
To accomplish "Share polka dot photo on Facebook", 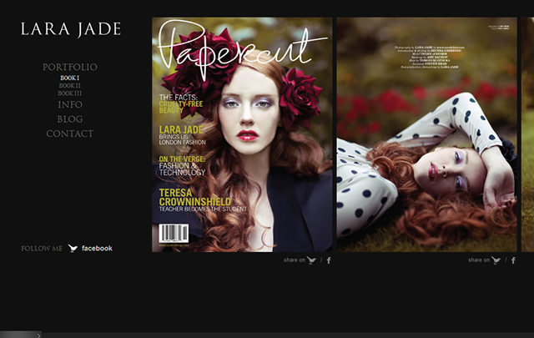I will click(x=513, y=260).
